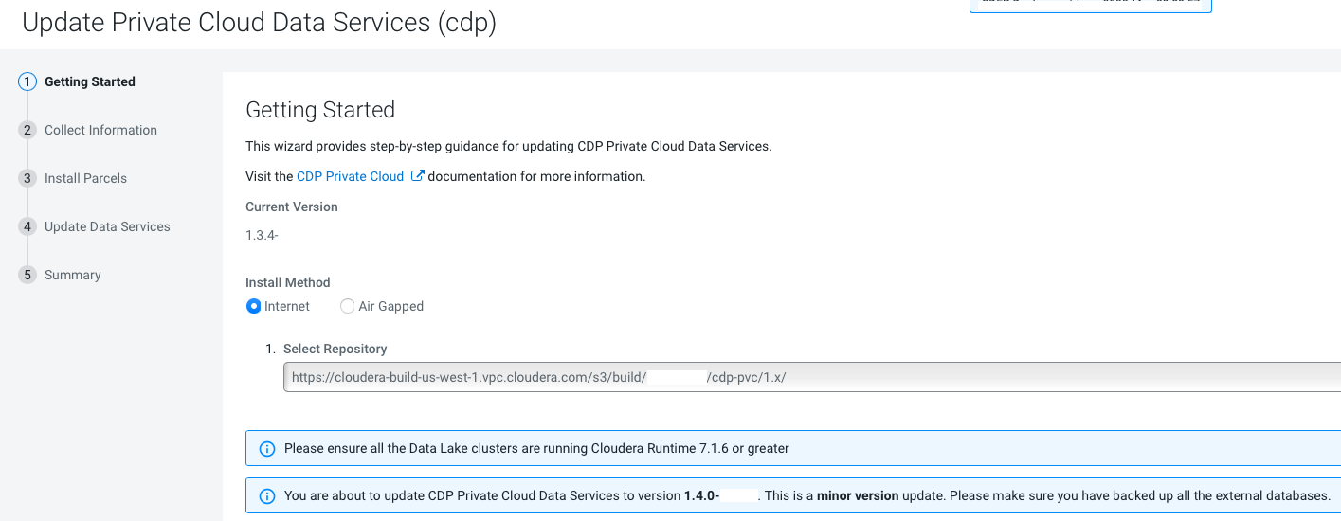Image resolution: width=1341 pixels, height=521 pixels.
Task: Click the version 1.4.0 update notice text
Action: coord(806,496)
